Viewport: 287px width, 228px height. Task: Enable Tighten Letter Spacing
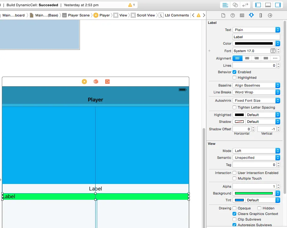(x=234, y=107)
